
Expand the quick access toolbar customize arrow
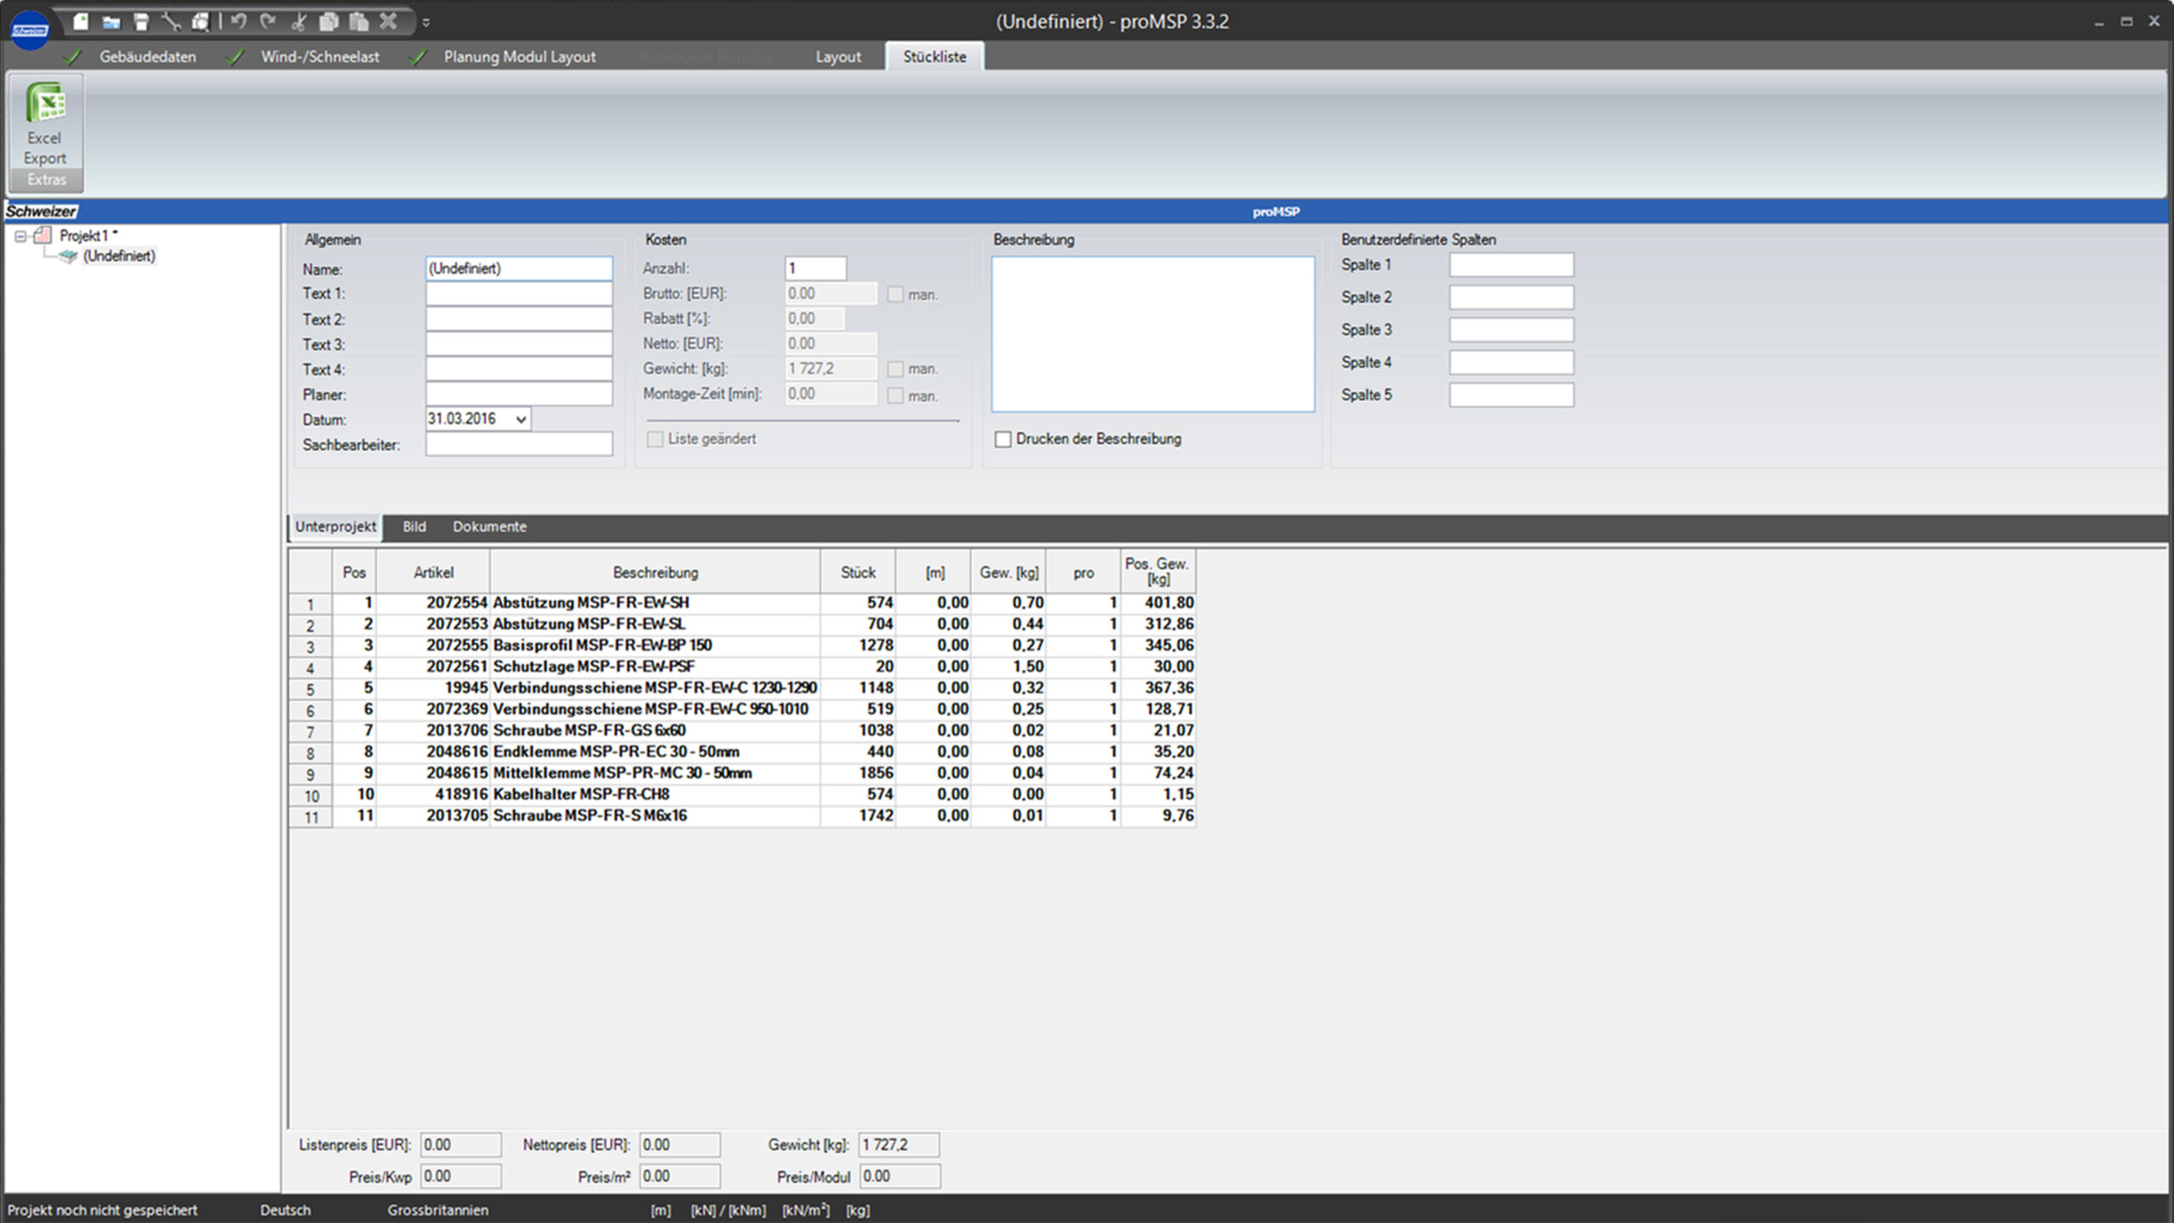click(x=426, y=23)
